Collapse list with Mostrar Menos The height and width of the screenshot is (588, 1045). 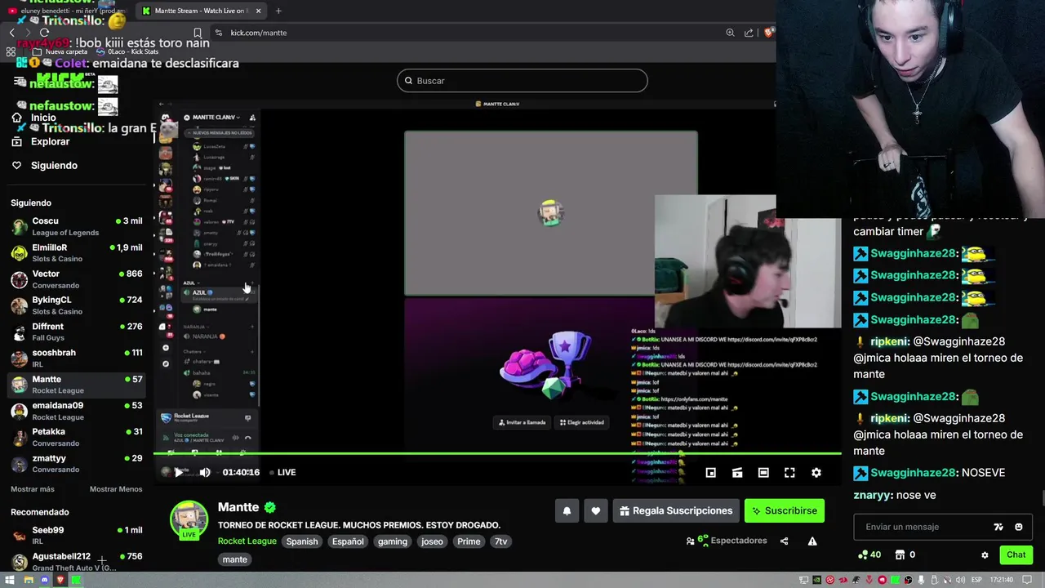tap(116, 489)
